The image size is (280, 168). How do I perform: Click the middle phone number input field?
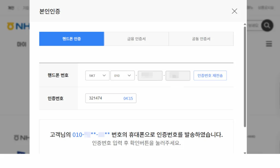150,75
